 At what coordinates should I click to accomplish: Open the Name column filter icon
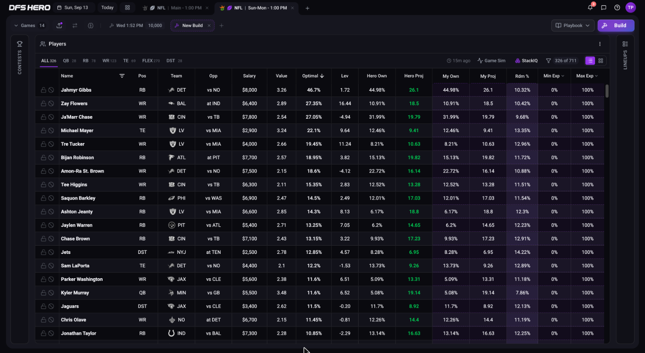click(x=122, y=76)
